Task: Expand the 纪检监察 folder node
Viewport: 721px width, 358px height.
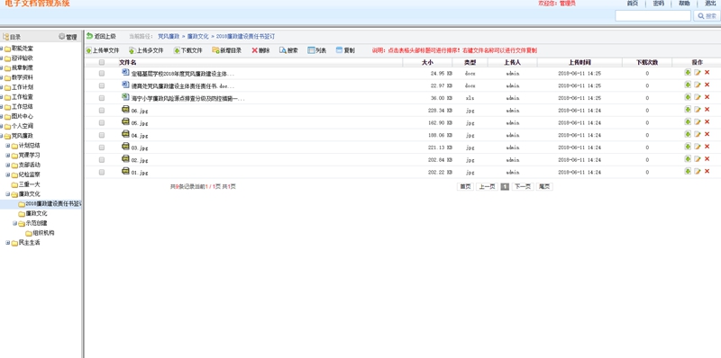Action: pyautogui.click(x=8, y=175)
